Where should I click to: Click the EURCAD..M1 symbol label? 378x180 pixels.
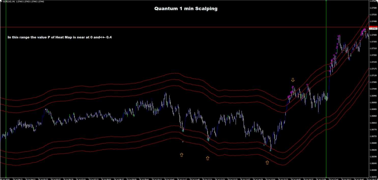pyautogui.click(x=9, y=2)
